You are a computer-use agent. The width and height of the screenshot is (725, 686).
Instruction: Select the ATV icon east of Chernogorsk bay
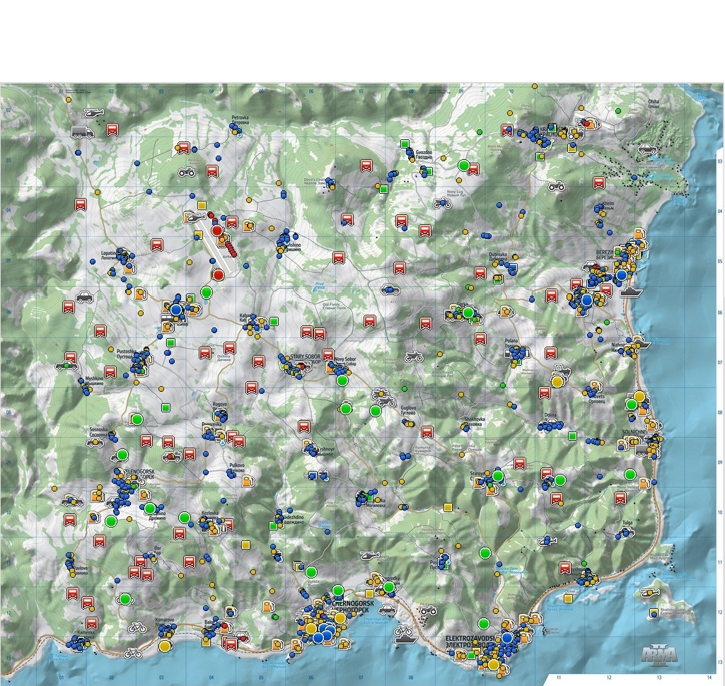429,610
